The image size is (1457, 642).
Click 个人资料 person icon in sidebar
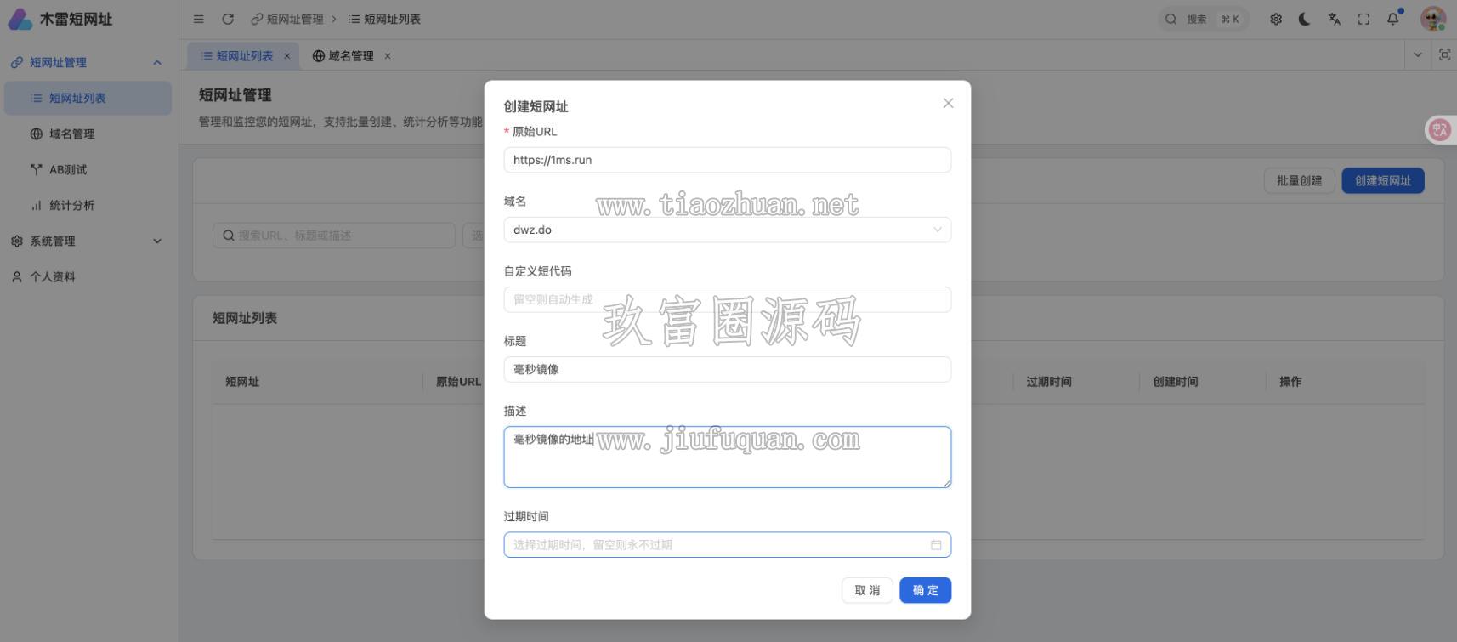[x=16, y=276]
